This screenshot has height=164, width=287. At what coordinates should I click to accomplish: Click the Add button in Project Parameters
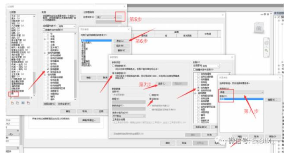click(120, 41)
